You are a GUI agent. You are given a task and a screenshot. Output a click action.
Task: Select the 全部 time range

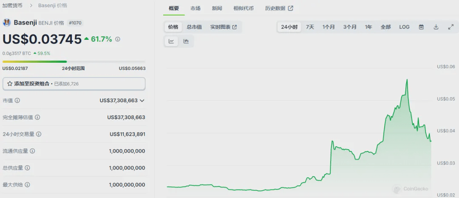point(386,27)
